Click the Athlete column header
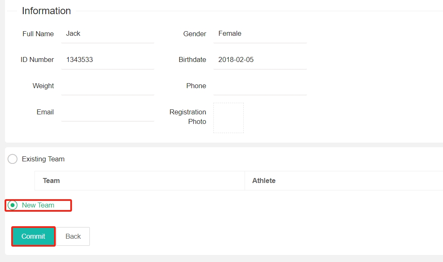 (264, 180)
